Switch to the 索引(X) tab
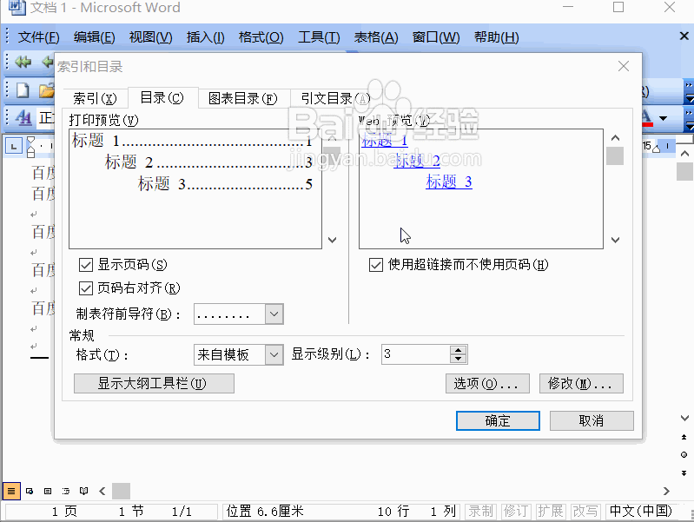The height and width of the screenshot is (522, 694). coord(95,98)
